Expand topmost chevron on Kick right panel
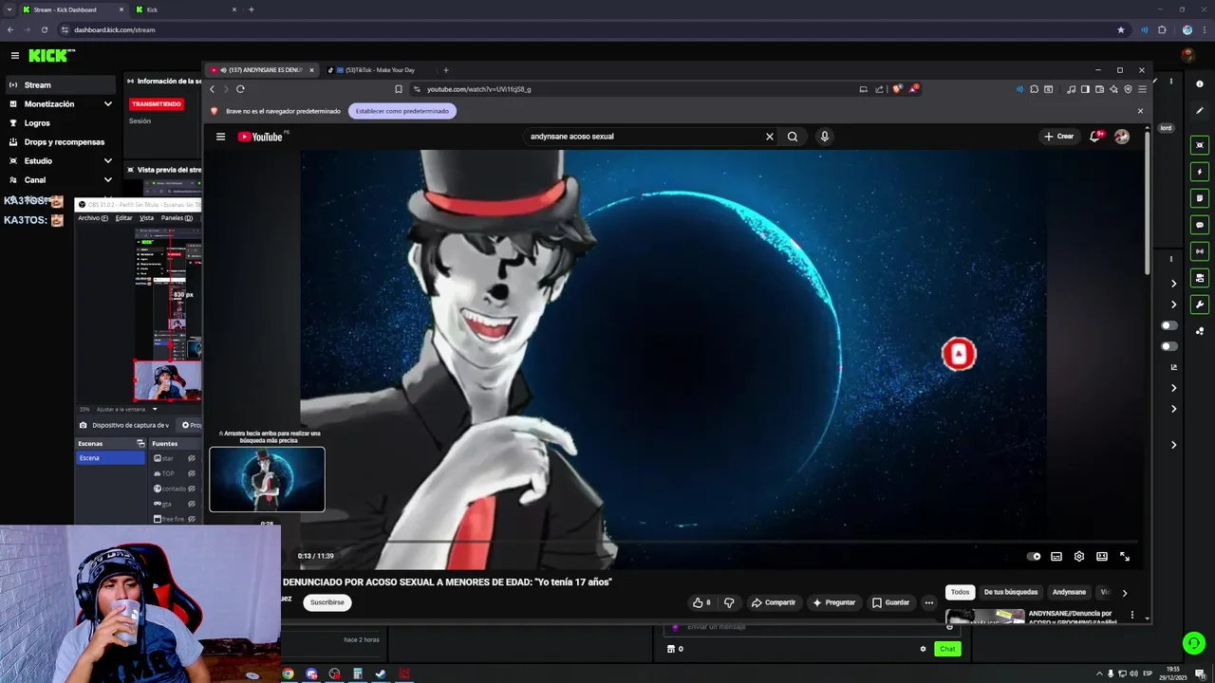1215x683 pixels. pos(1173,284)
